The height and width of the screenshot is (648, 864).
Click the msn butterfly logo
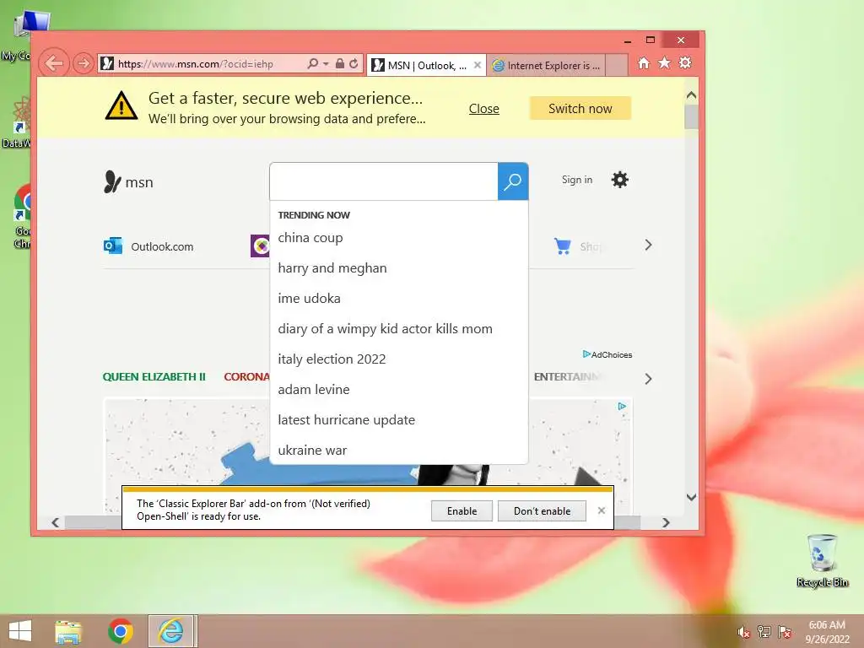tap(112, 182)
